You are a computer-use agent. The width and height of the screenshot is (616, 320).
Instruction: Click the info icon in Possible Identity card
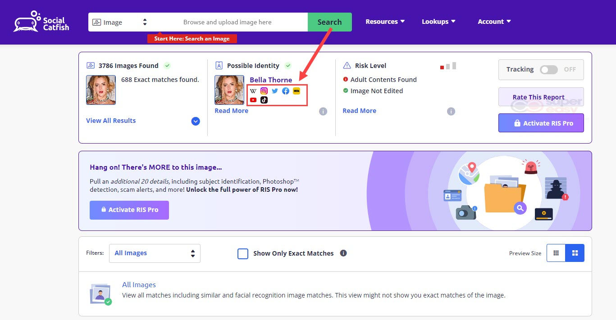click(323, 111)
